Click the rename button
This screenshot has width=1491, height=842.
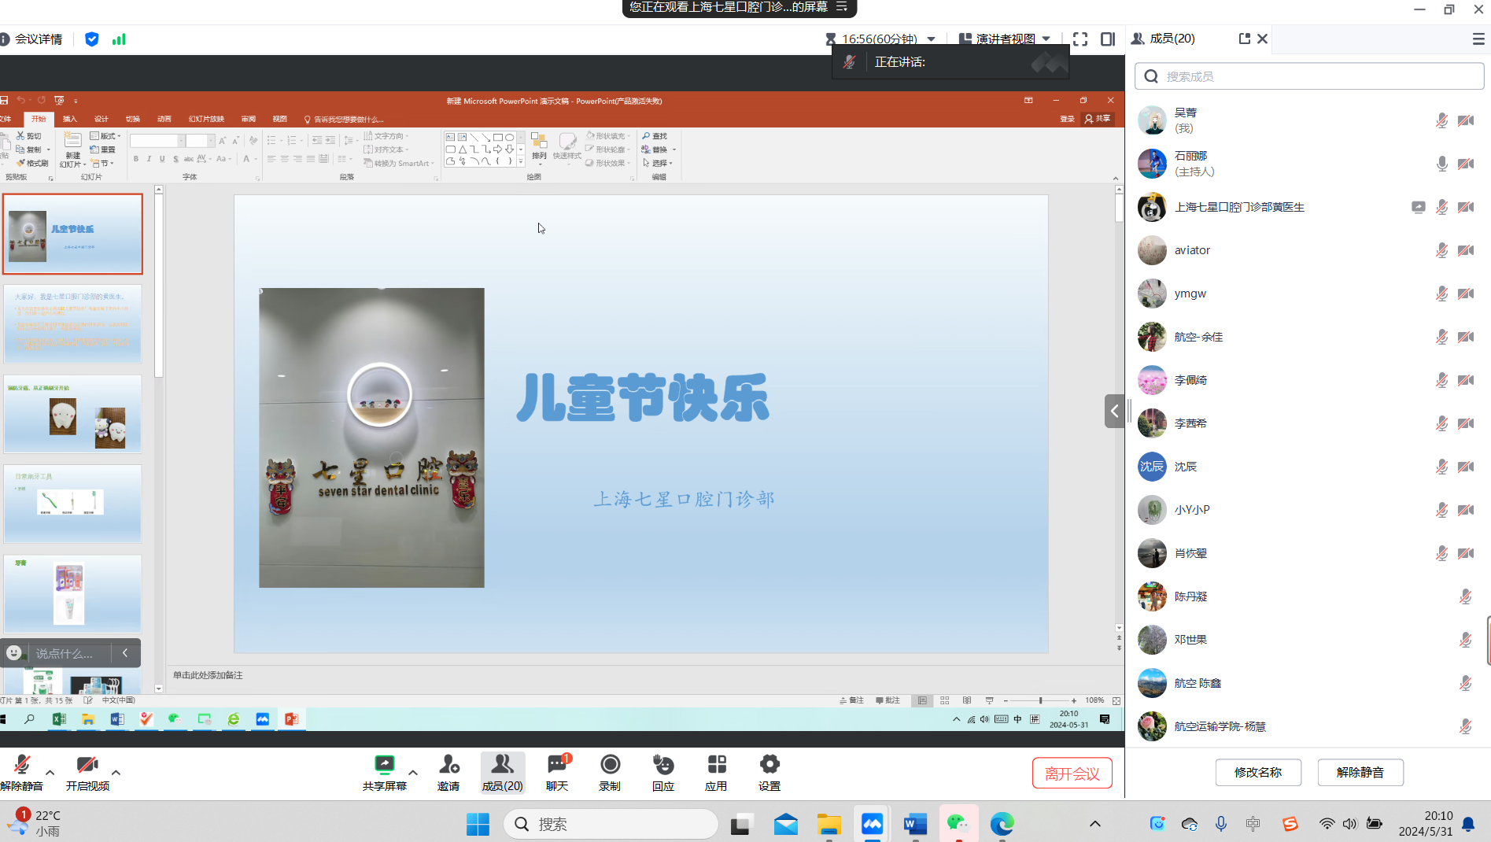1258,772
